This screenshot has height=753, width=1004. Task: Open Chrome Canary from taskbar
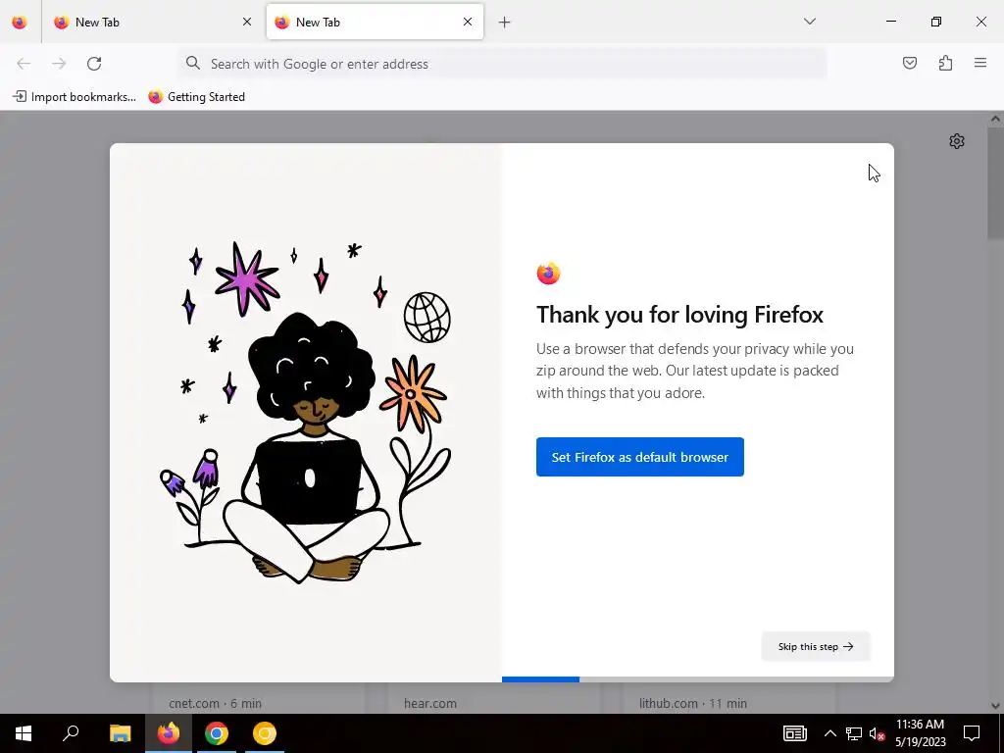point(265,733)
